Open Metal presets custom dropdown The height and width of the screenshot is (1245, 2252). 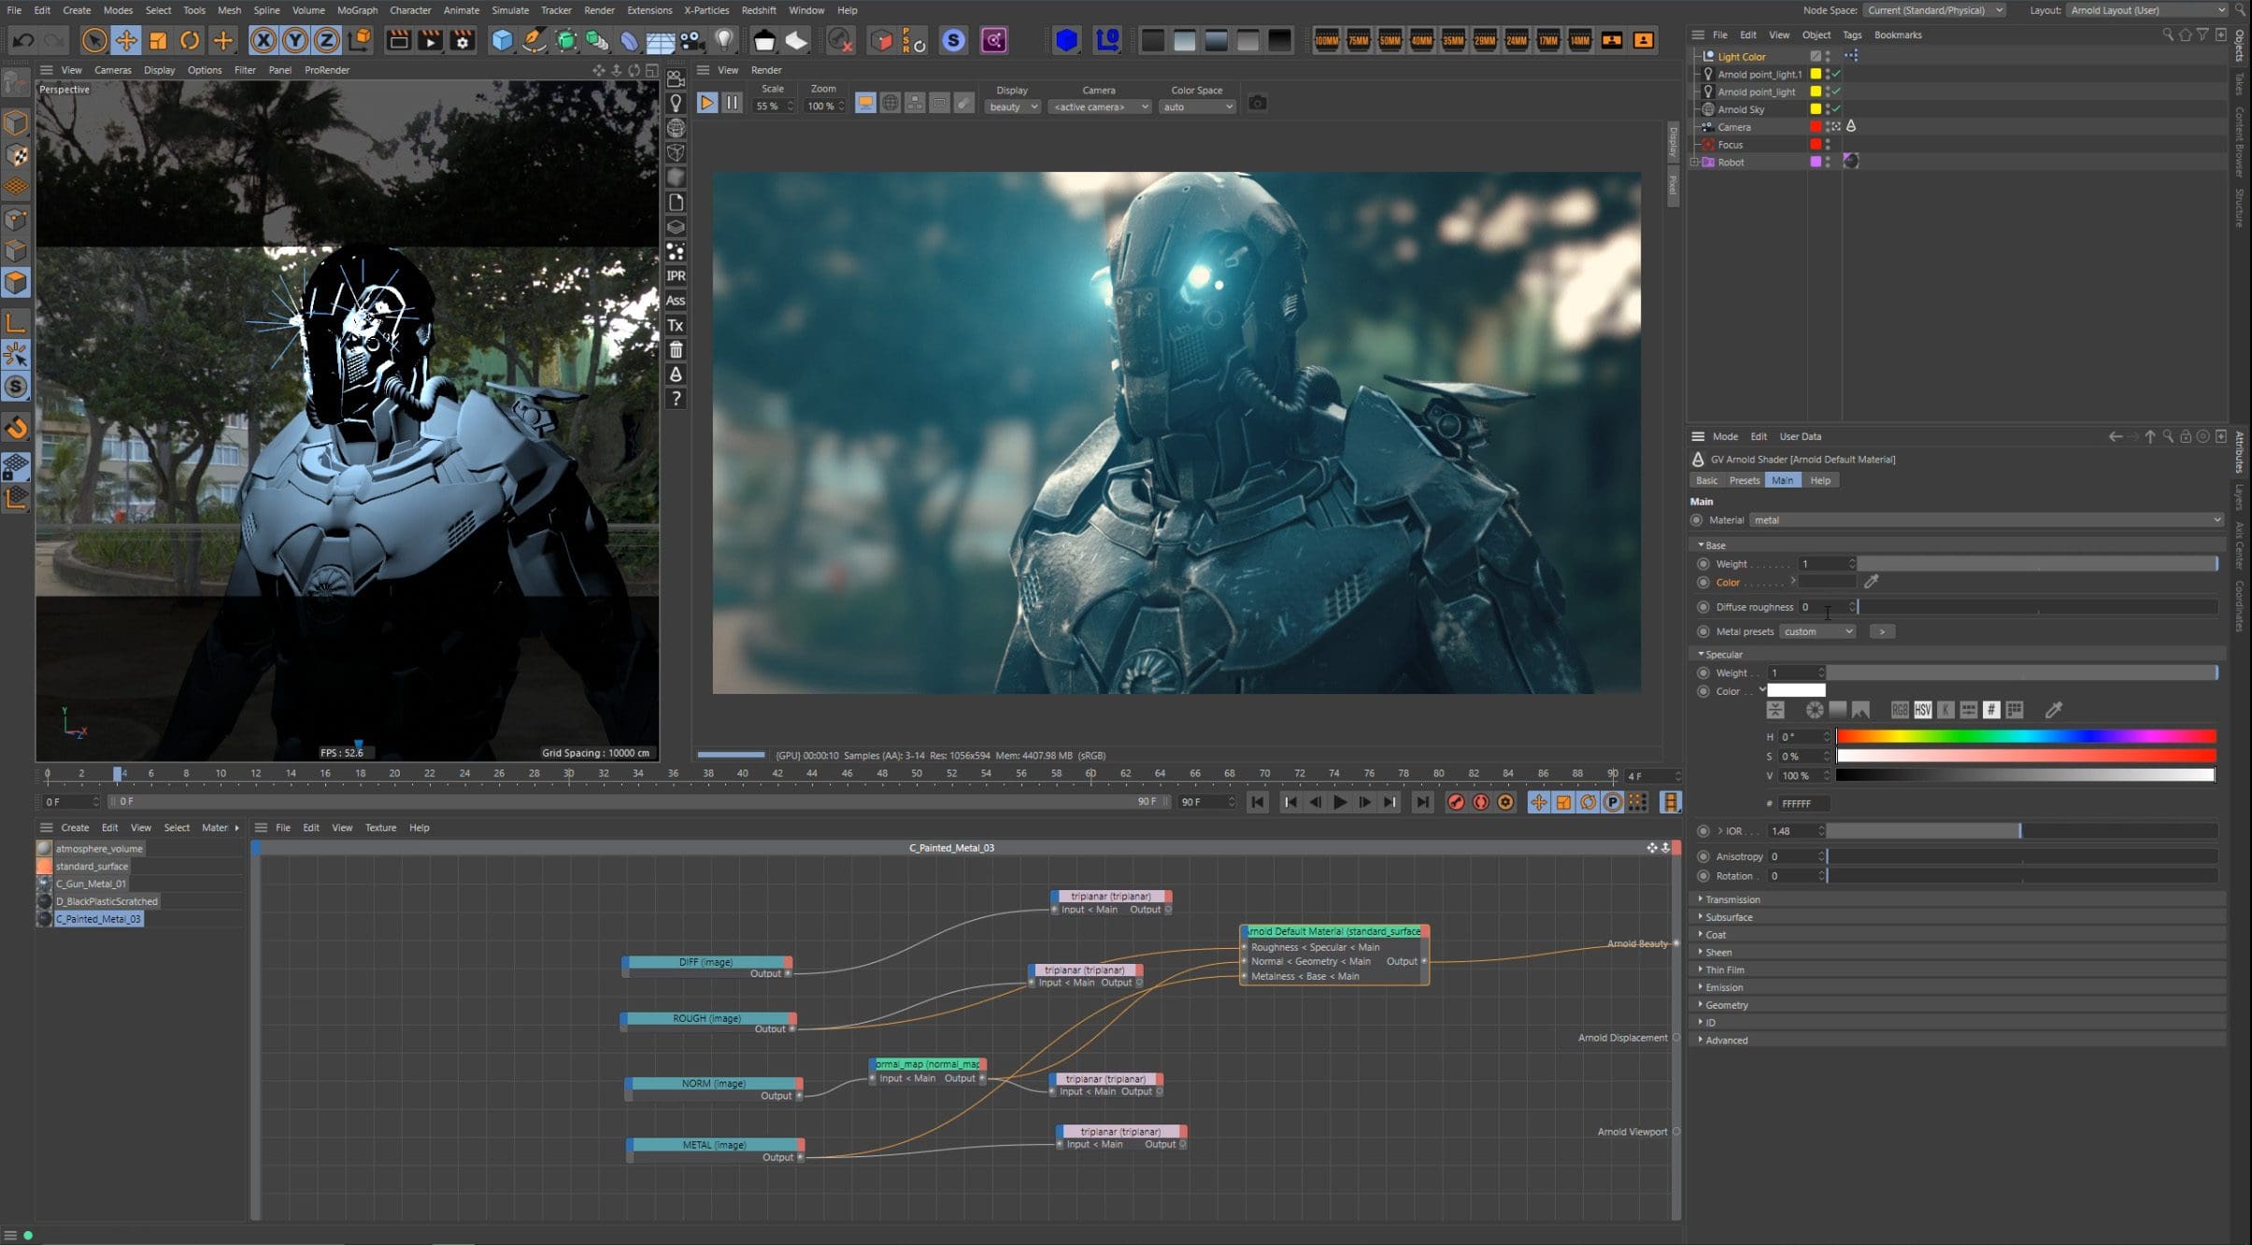[1817, 631]
